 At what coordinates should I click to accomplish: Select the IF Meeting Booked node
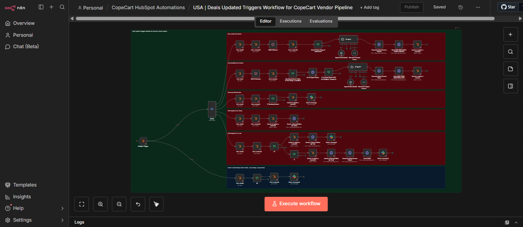[x=273, y=99]
